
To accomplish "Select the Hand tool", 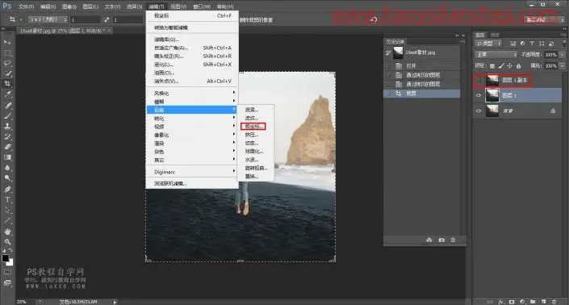I will [x=7, y=232].
